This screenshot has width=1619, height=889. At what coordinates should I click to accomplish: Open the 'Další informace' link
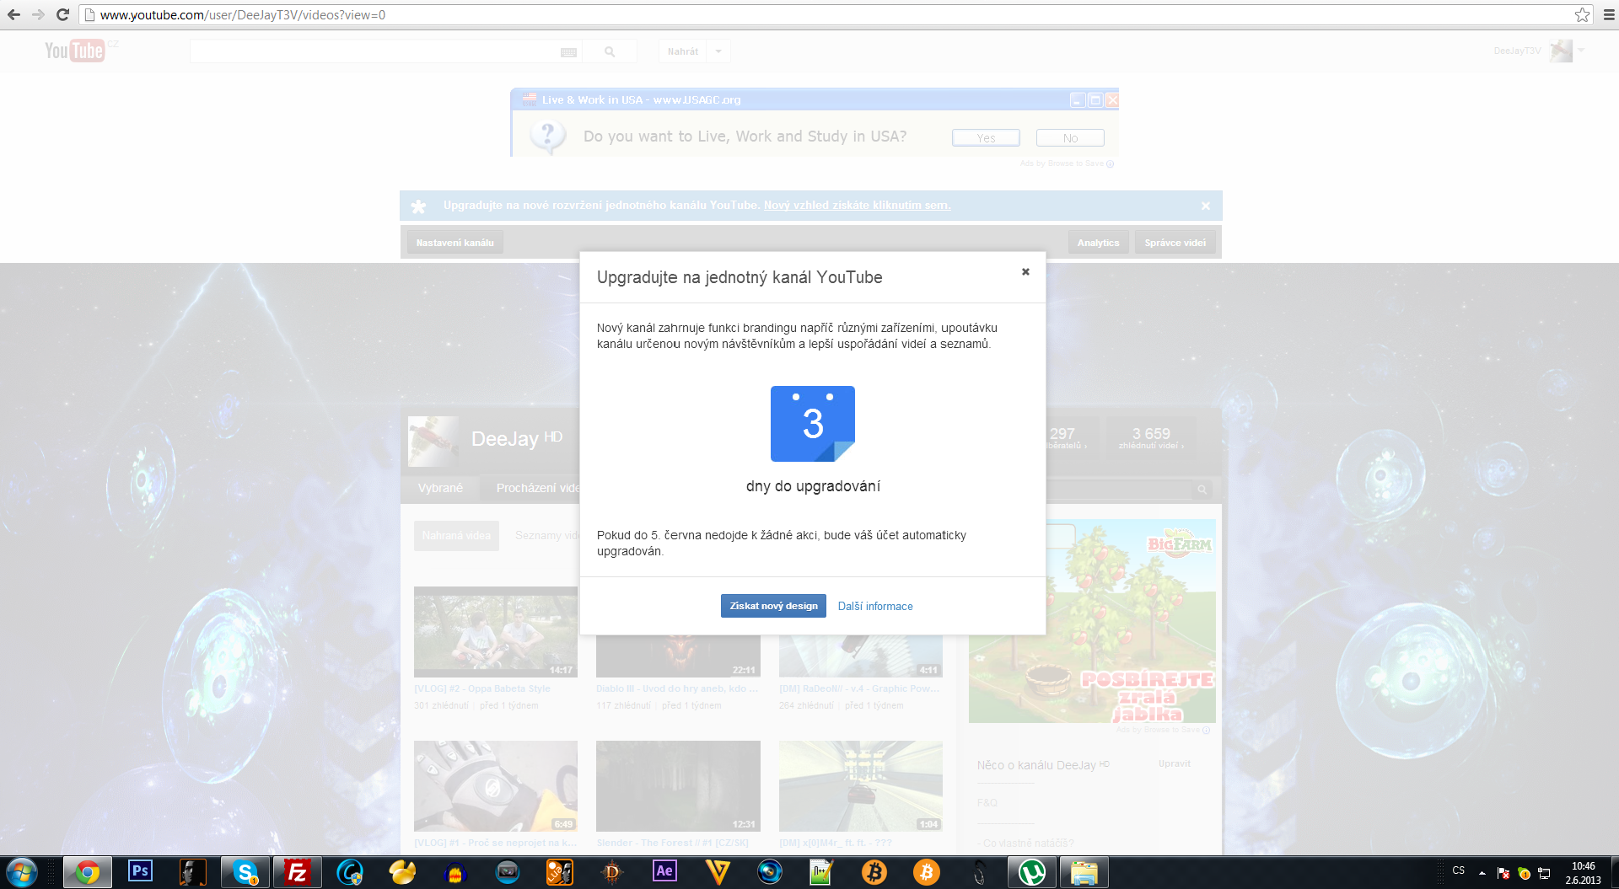pos(875,607)
